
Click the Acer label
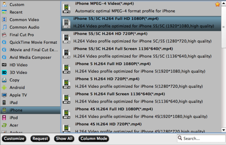tap(14, 125)
